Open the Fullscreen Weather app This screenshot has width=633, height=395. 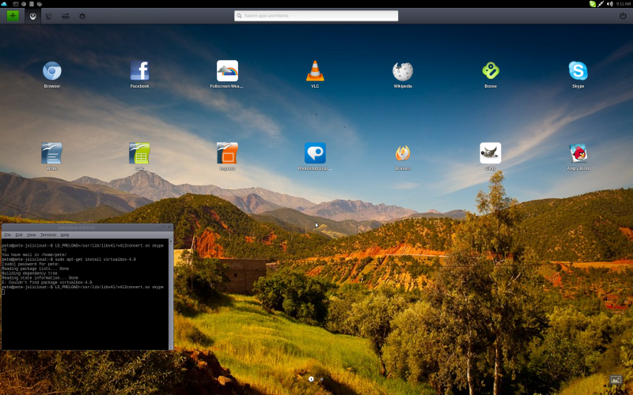227,71
